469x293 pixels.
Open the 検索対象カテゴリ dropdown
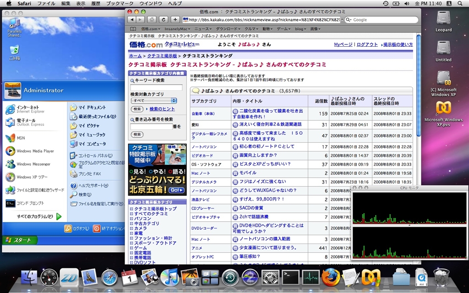pyautogui.click(x=154, y=100)
